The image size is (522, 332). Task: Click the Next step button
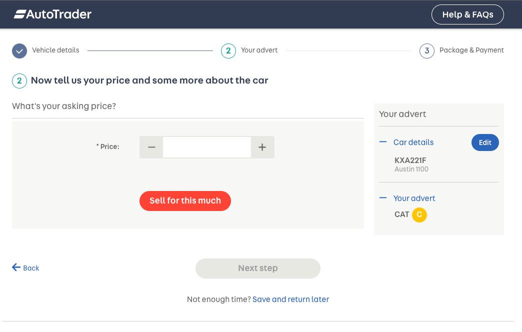click(257, 268)
